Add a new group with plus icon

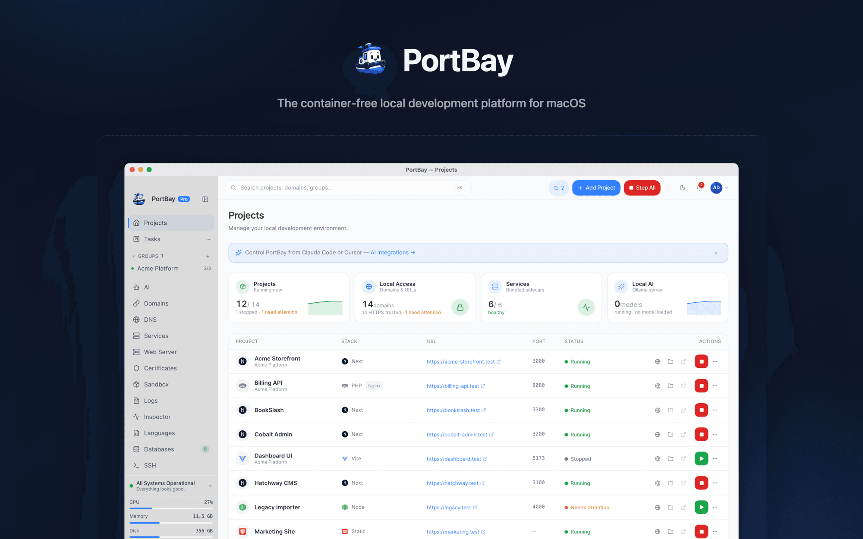tap(208, 256)
